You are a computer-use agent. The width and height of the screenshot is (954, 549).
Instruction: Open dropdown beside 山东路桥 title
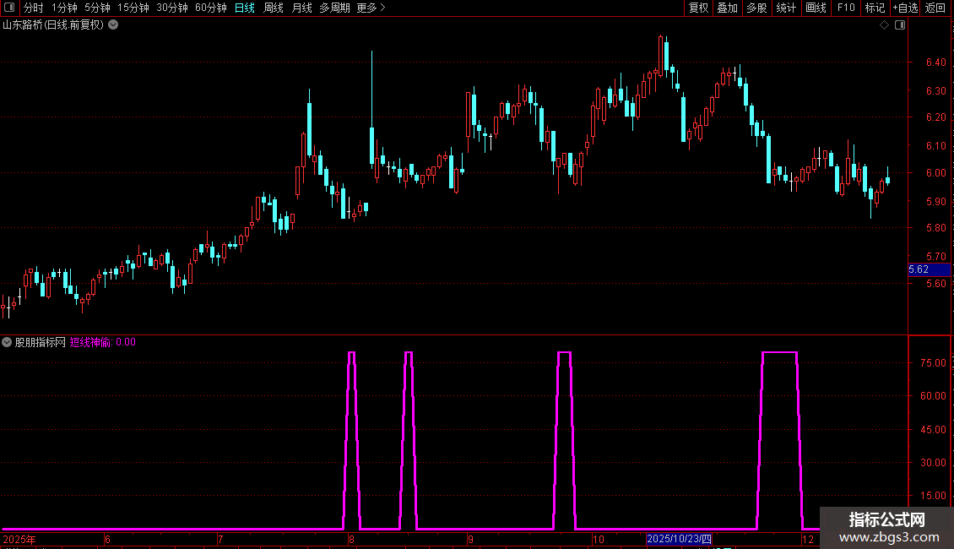coord(113,25)
